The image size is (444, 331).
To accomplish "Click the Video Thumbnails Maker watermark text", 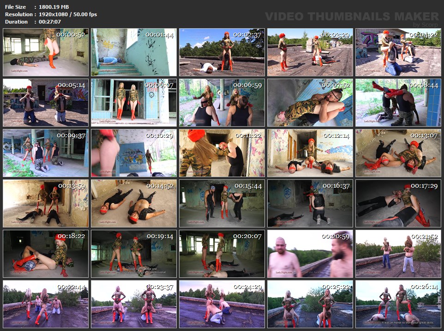I will pyautogui.click(x=352, y=17).
